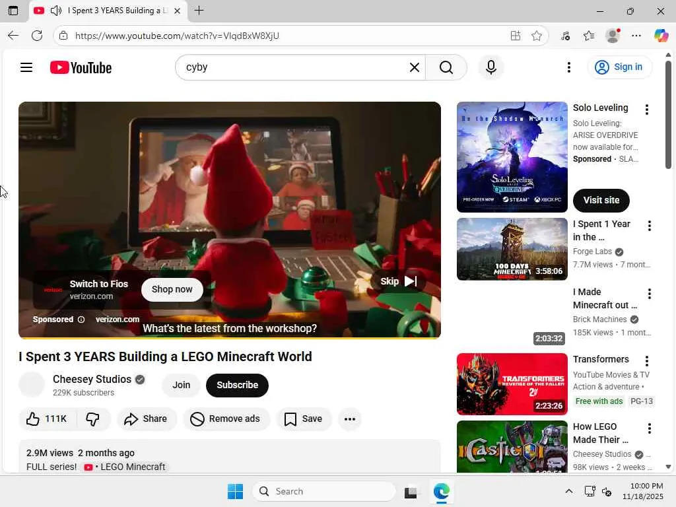Open options for 'I Spent 1 Year' video

point(650,226)
